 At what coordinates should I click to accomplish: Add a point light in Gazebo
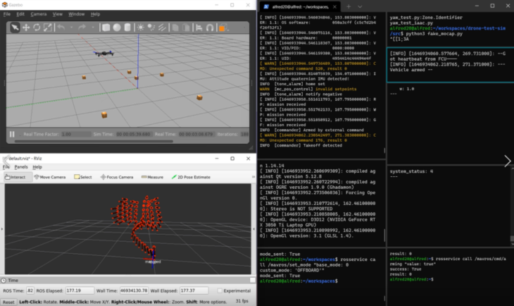(x=140, y=27)
